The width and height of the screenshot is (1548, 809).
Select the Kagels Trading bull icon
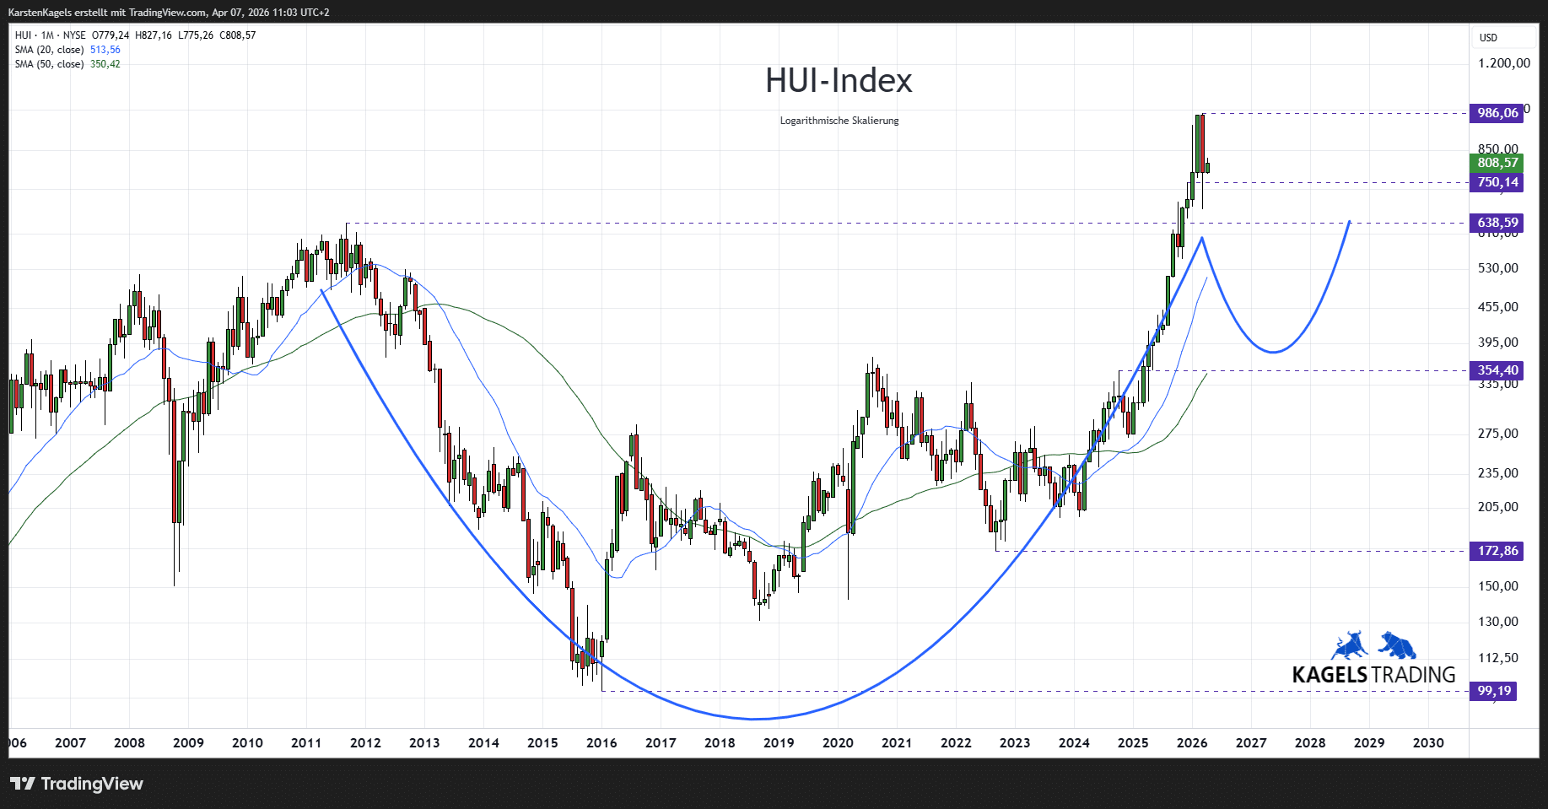[1351, 645]
